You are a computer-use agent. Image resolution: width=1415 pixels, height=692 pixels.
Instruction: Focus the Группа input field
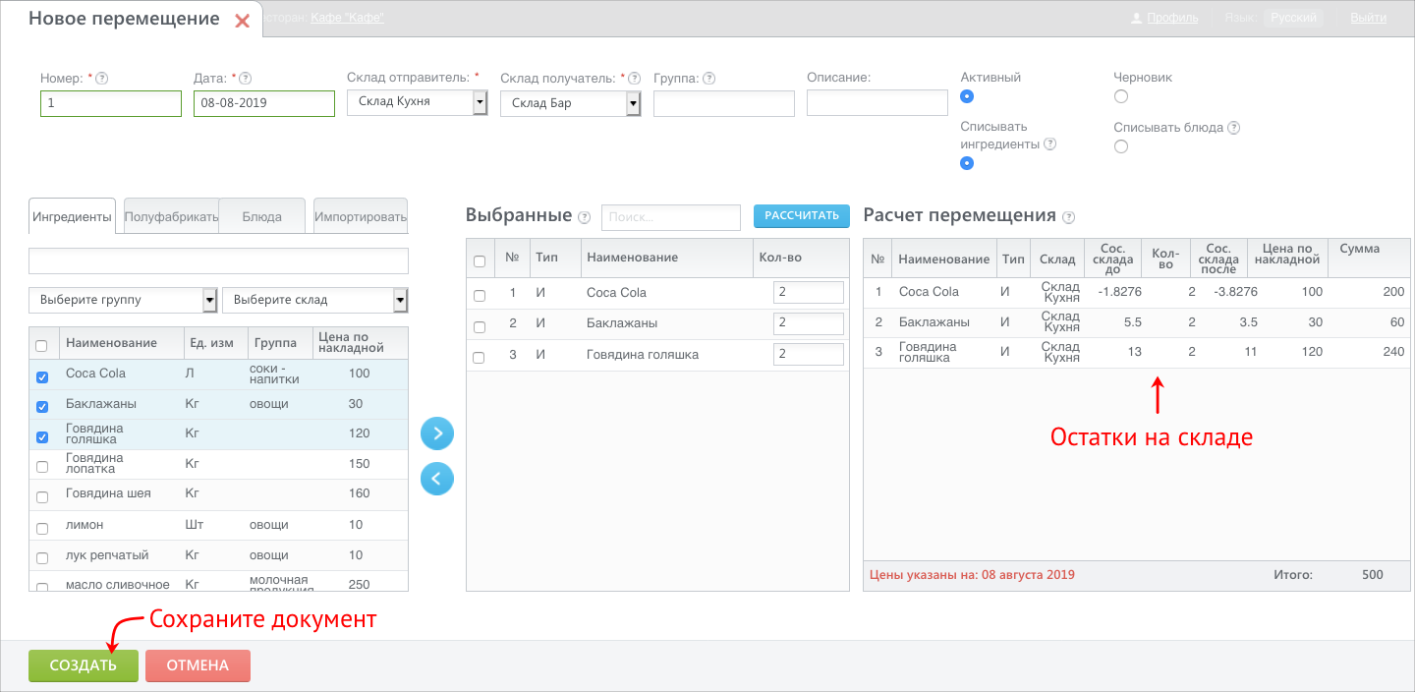point(724,103)
